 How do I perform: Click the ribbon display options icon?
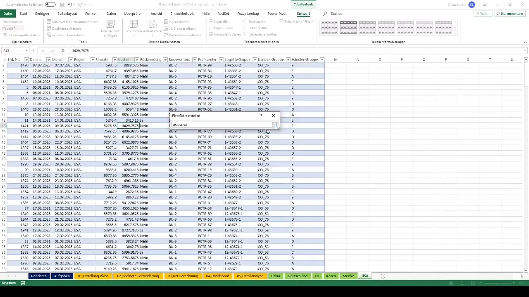[x=484, y=5]
